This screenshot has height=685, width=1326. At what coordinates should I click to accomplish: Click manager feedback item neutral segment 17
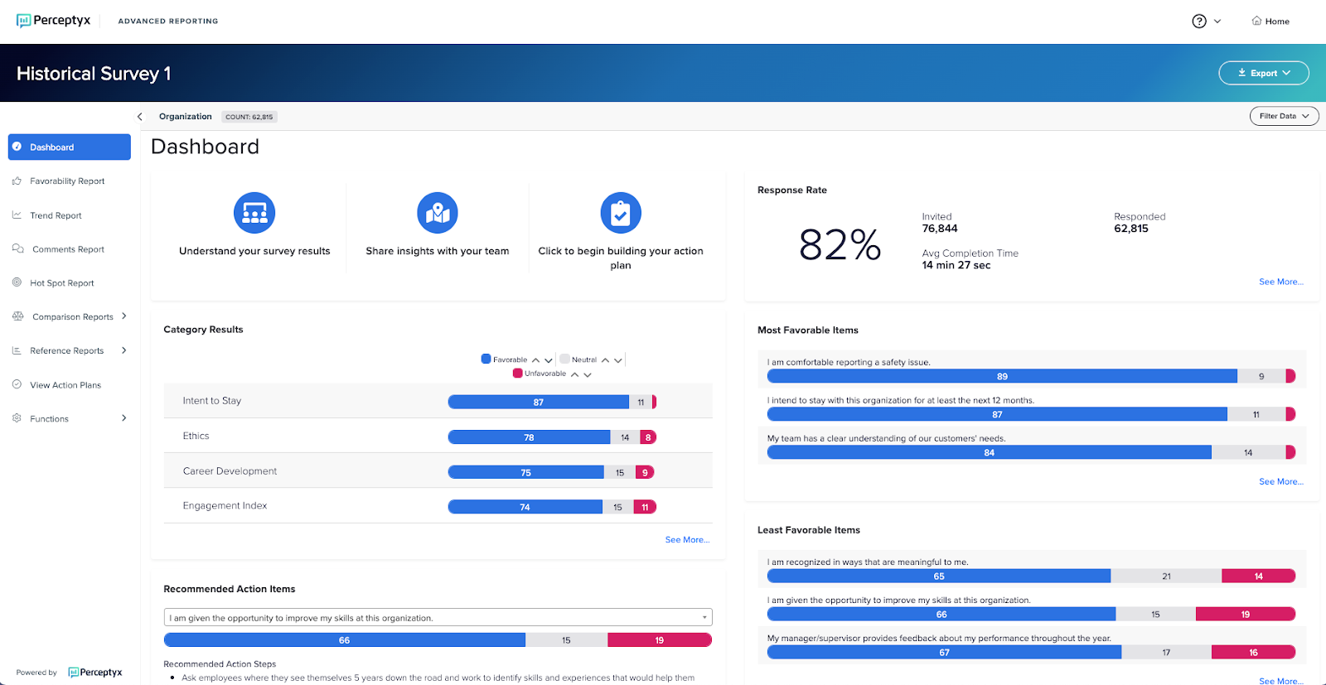click(1166, 652)
